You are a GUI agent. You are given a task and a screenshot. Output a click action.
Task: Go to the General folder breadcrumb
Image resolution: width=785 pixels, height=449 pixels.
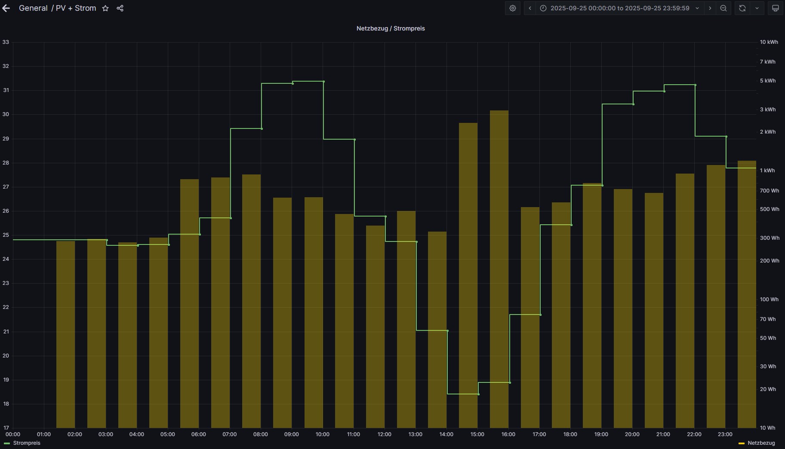tap(33, 8)
